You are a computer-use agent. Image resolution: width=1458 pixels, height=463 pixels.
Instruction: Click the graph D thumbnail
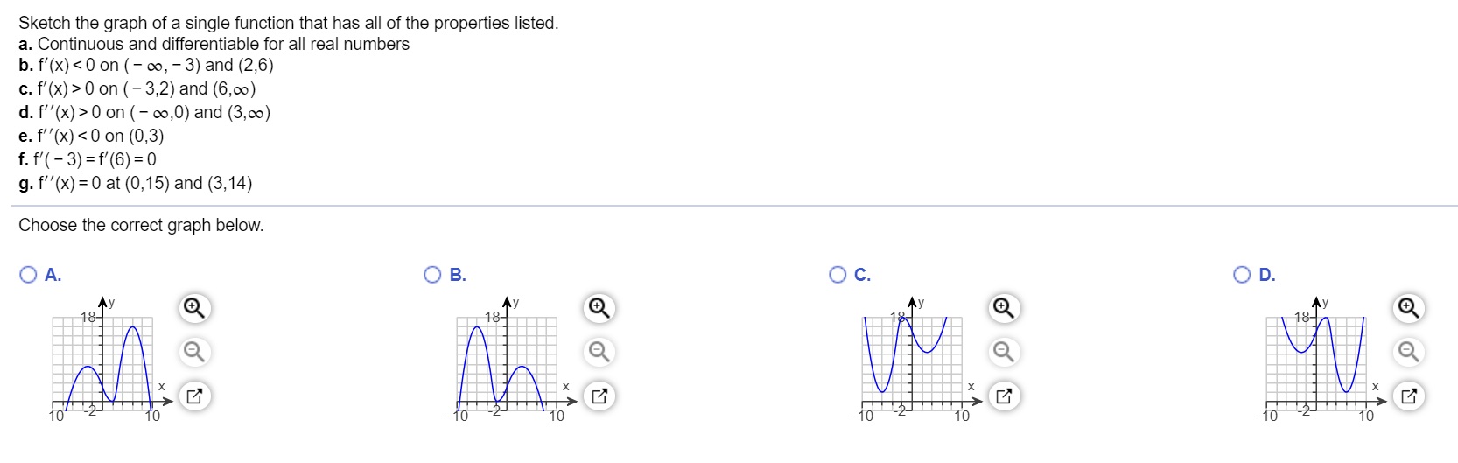tap(1316, 361)
